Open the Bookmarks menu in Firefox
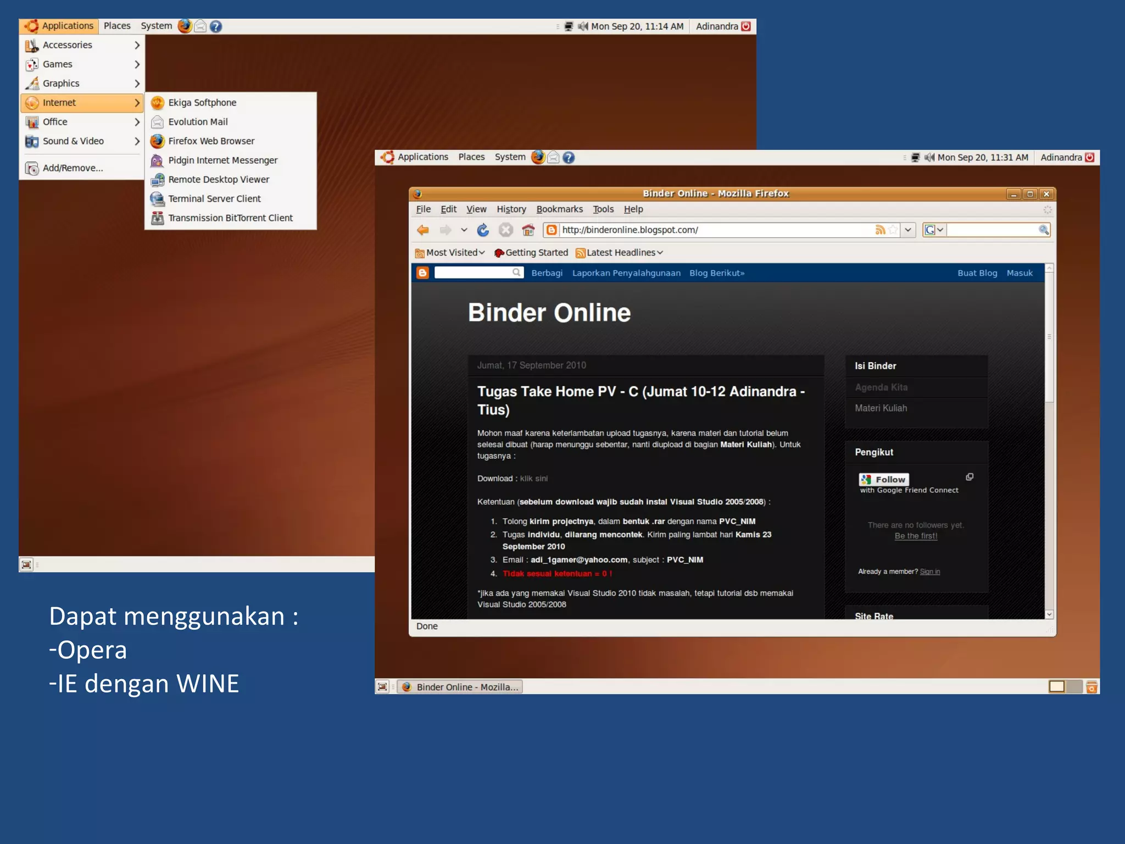 point(559,209)
